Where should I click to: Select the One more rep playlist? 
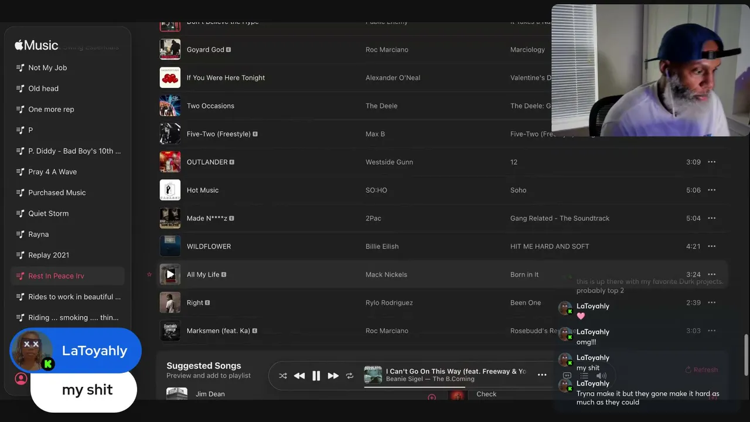pos(68,110)
